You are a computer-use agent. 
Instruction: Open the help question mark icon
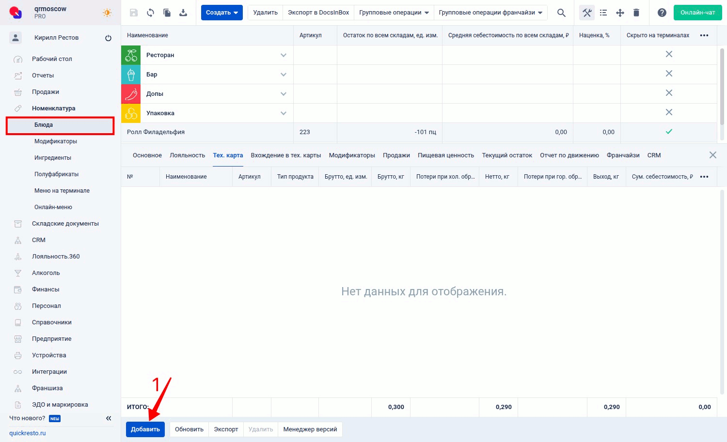click(662, 12)
